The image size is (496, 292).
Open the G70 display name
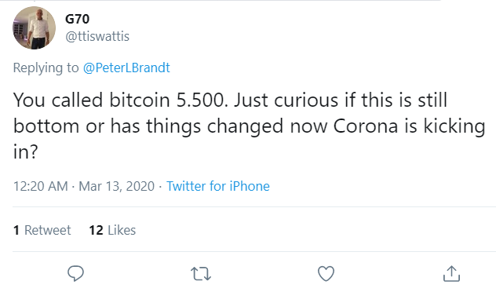(77, 19)
